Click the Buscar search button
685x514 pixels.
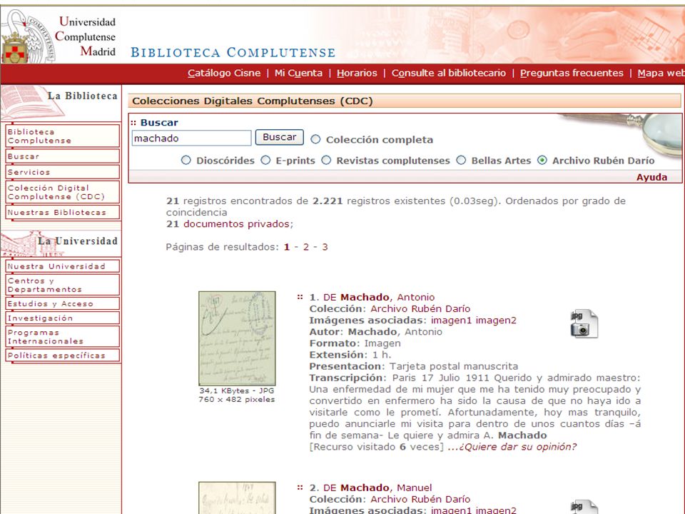point(280,137)
